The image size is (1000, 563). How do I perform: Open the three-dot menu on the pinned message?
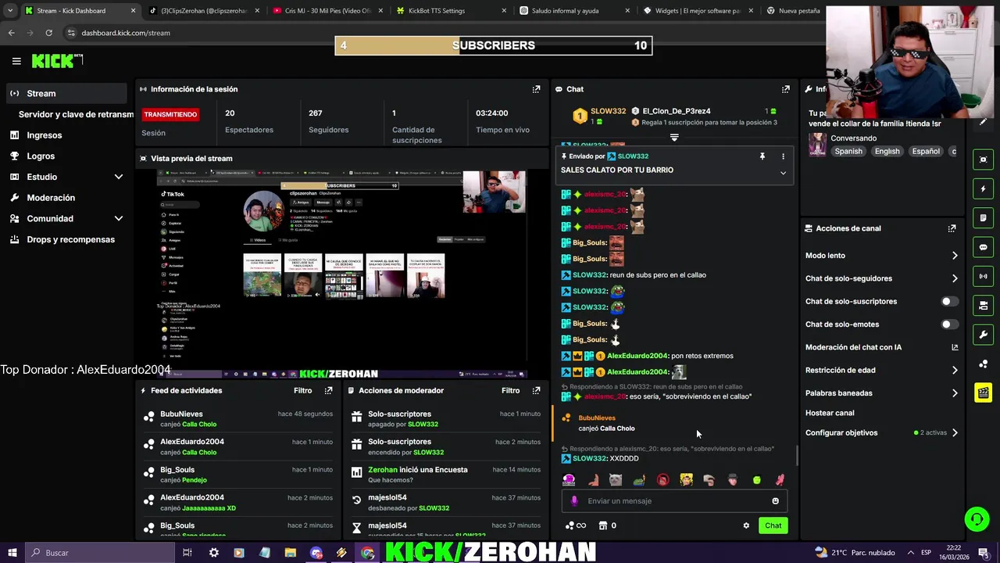tap(783, 156)
